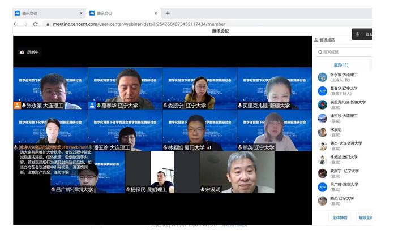This screenshot has width=394, height=231.
Task: Select 林昶旭's video thumbnail
Action: [199, 130]
